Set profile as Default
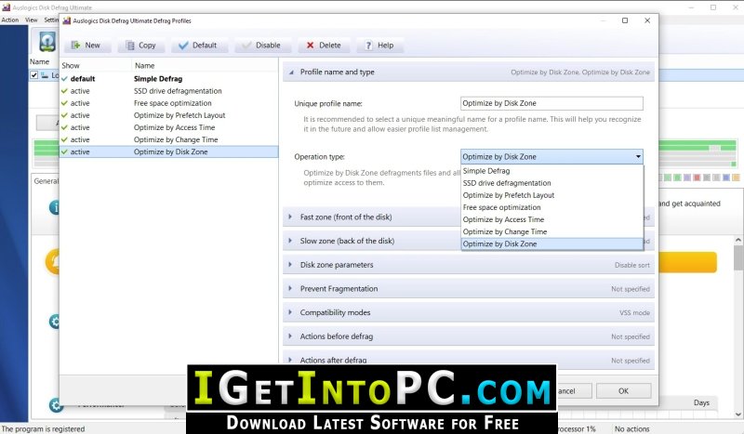The height and width of the screenshot is (434, 744). [198, 45]
